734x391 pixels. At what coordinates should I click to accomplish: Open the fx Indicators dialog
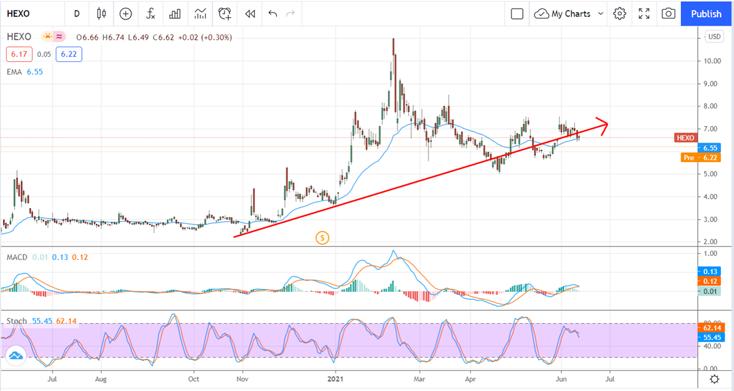pos(150,13)
